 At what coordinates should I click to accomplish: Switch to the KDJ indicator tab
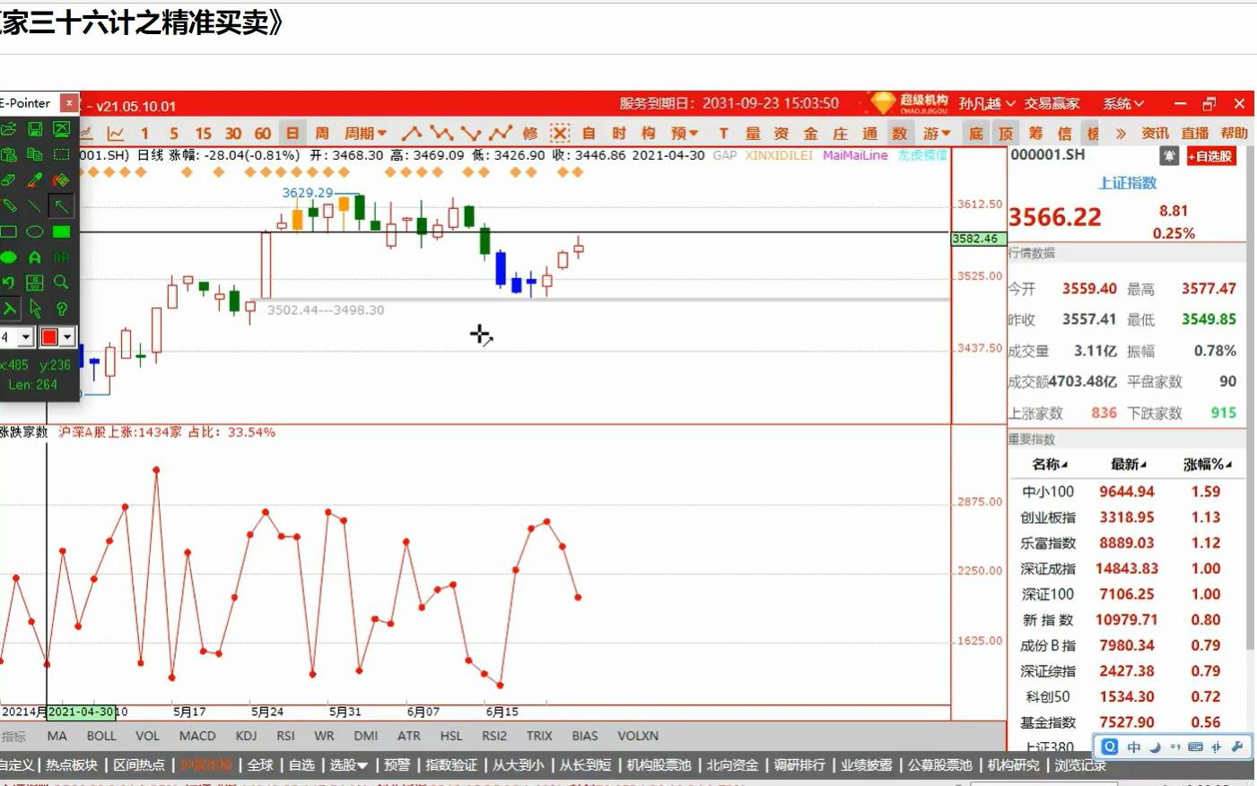(x=246, y=736)
